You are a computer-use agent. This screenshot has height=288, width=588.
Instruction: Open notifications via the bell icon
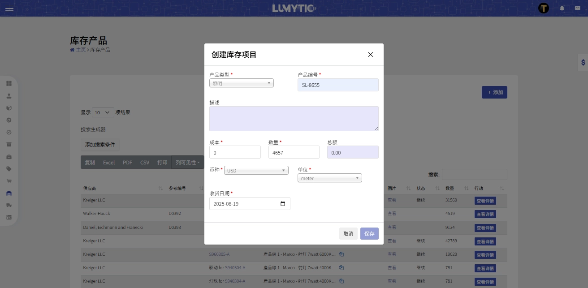coord(562,8)
